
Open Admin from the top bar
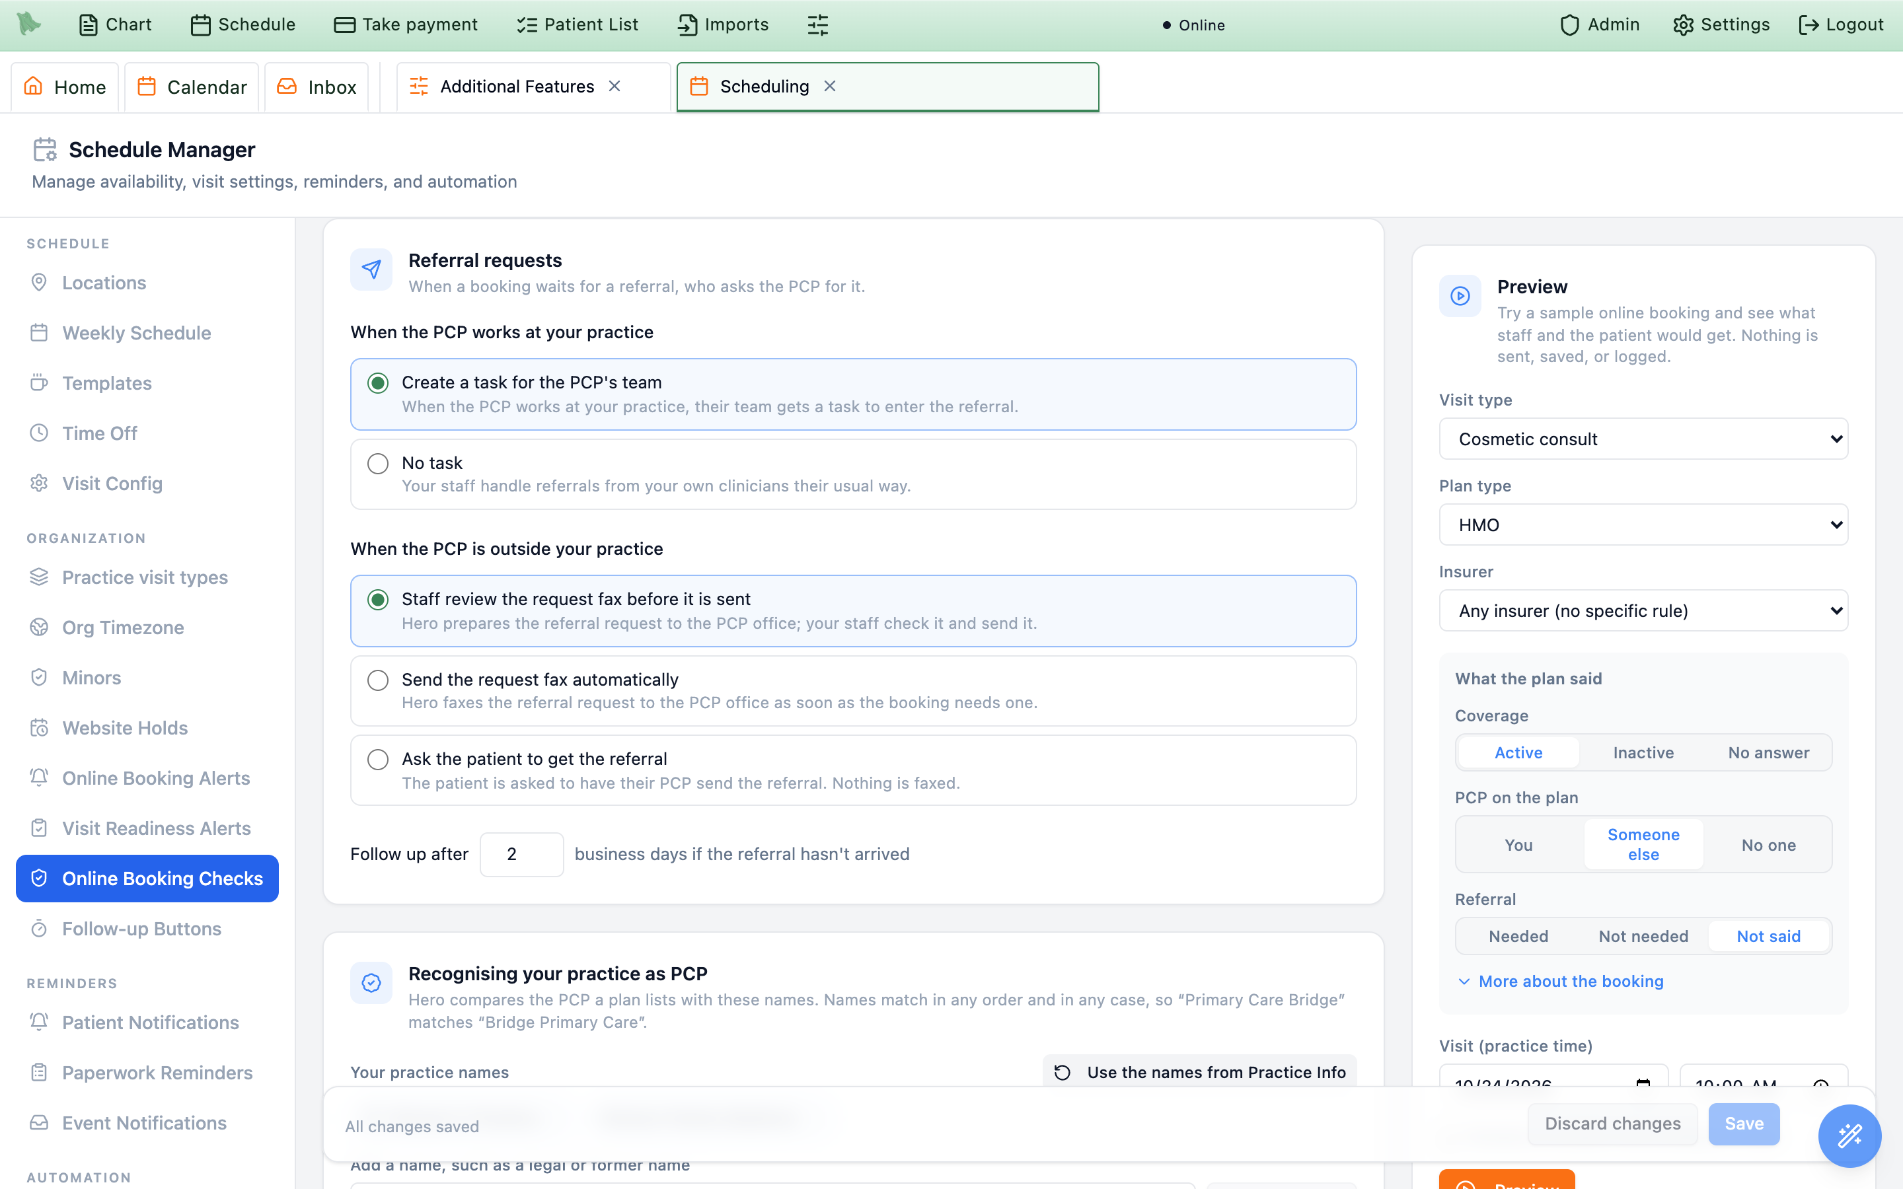[x=1600, y=24]
